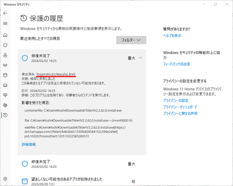Viewport: 233px width, 186px height.
Task: Open Device performance & health heart icon
Action: pyautogui.click(x=5, y=95)
